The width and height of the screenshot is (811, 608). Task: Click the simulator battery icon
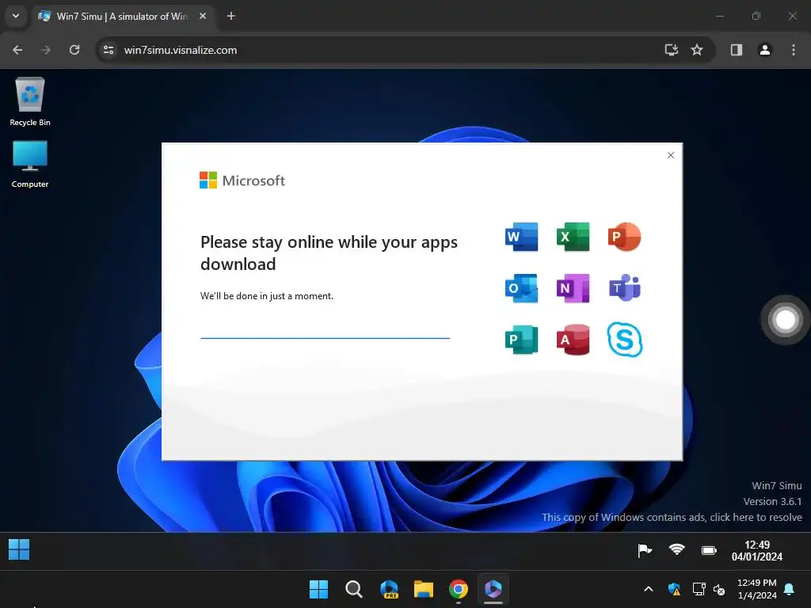tap(709, 550)
